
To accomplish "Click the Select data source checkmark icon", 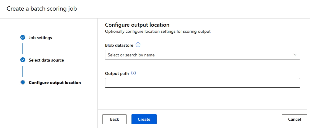I will 23,60.
